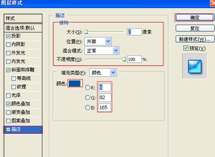Enable the 内阴影 checkbox
The image size is (215, 157).
[8, 44]
